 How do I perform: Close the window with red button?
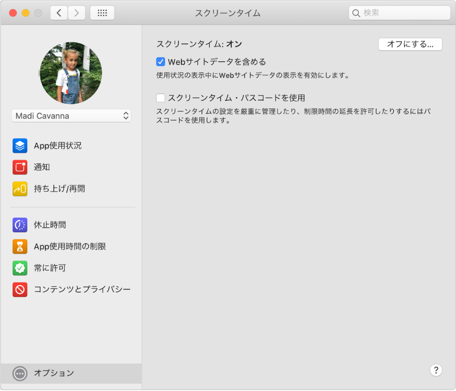[13, 13]
